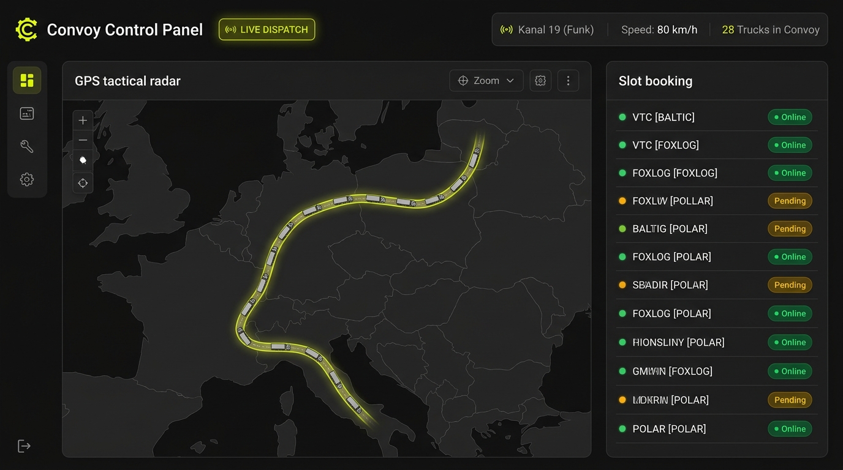Viewport: 843px width, 470px height.
Task: Click Pending status of FOXLW [POLLAR]
Action: coord(790,201)
